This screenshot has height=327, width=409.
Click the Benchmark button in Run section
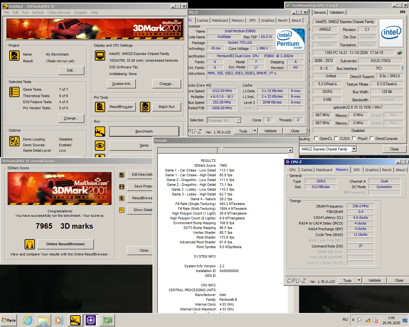144,131
